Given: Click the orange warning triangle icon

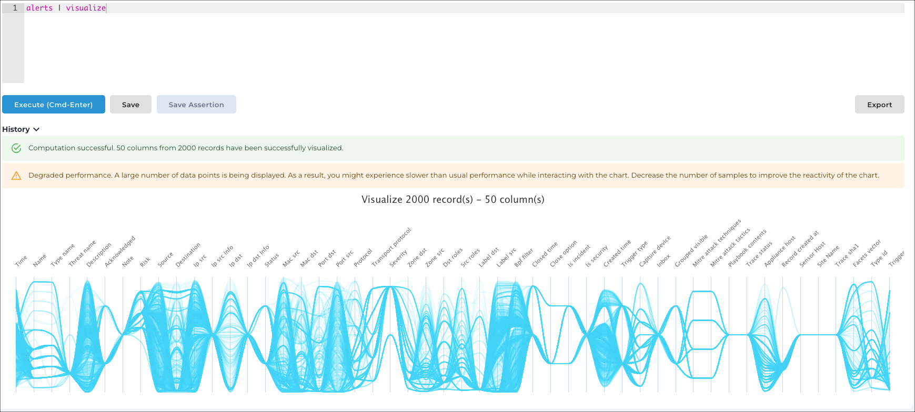Looking at the screenshot, I should coord(16,176).
